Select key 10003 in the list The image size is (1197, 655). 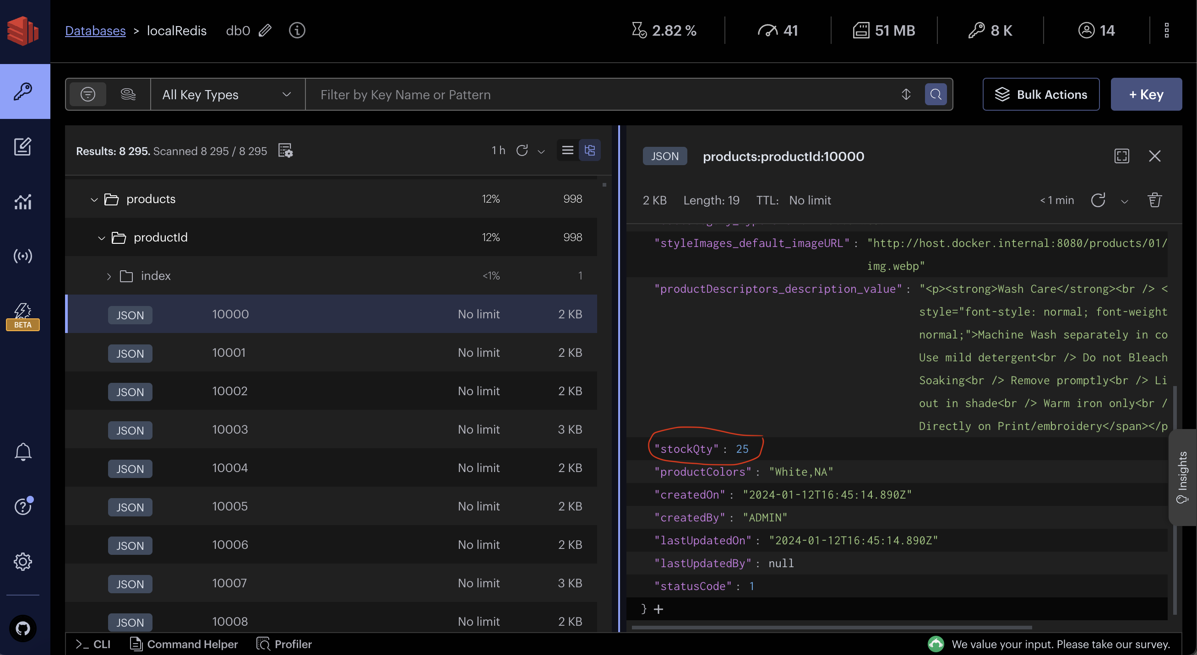[331, 430]
